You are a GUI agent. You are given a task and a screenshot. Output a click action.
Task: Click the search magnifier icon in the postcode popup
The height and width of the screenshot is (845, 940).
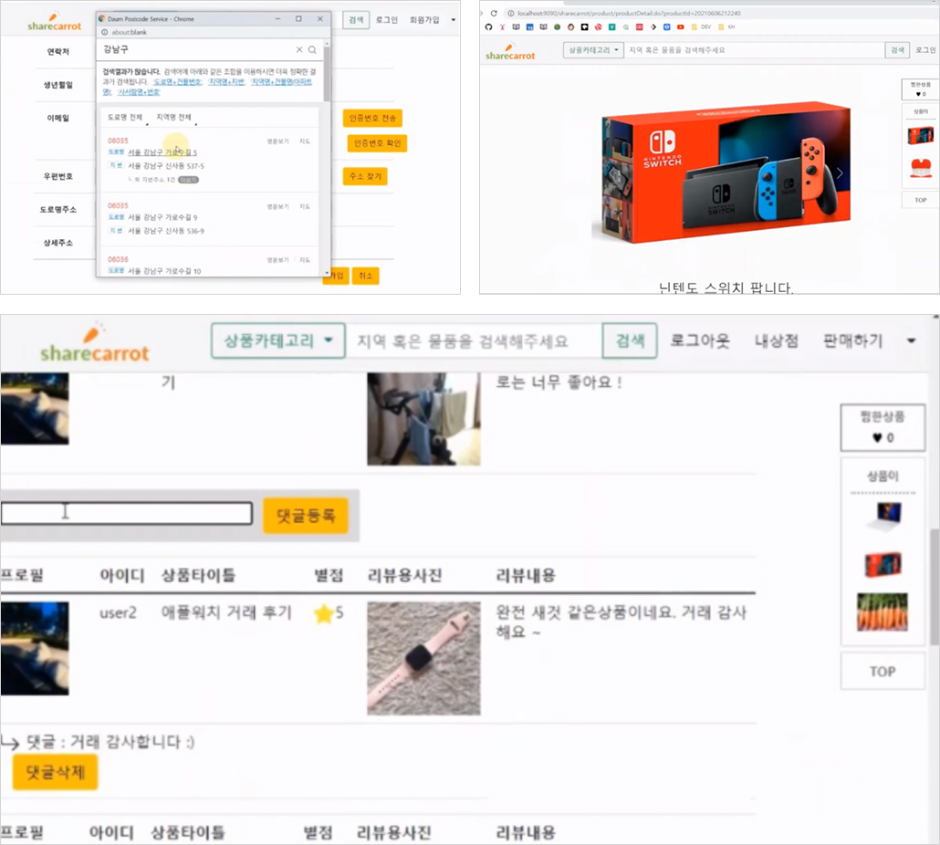pos(312,50)
